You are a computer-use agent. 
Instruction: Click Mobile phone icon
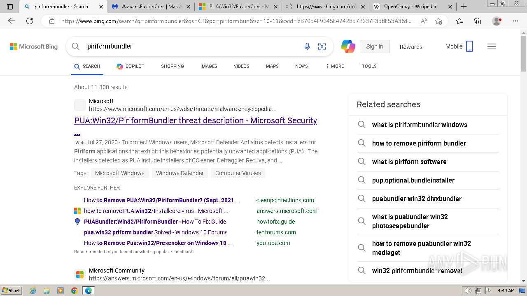pos(469,46)
